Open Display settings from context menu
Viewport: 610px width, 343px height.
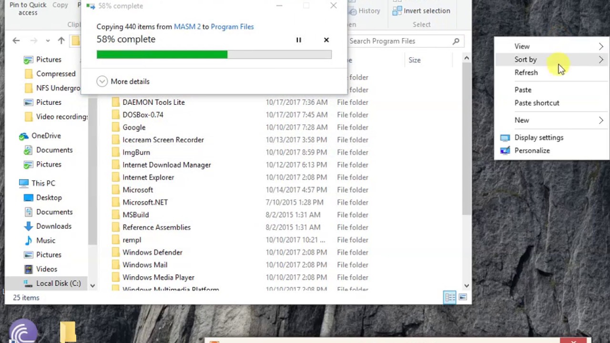(552, 137)
